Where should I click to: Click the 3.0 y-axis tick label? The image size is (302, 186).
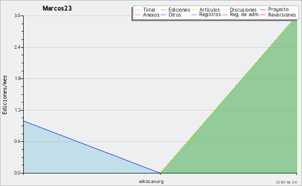tap(17, 16)
